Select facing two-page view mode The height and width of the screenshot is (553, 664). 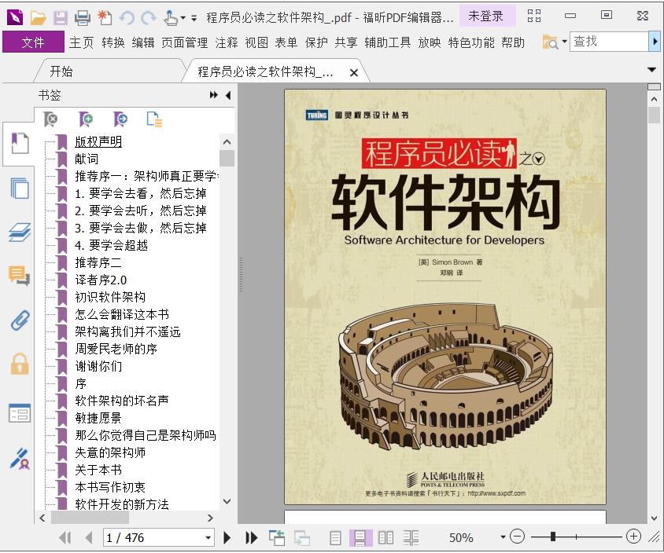point(385,538)
